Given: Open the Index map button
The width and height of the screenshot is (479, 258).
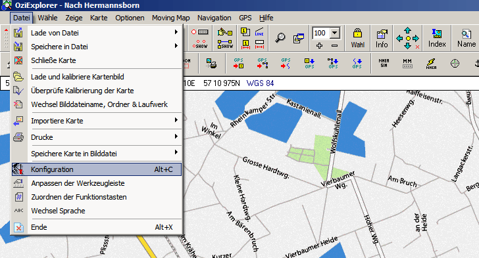Looking at the screenshot, I should coord(437,38).
